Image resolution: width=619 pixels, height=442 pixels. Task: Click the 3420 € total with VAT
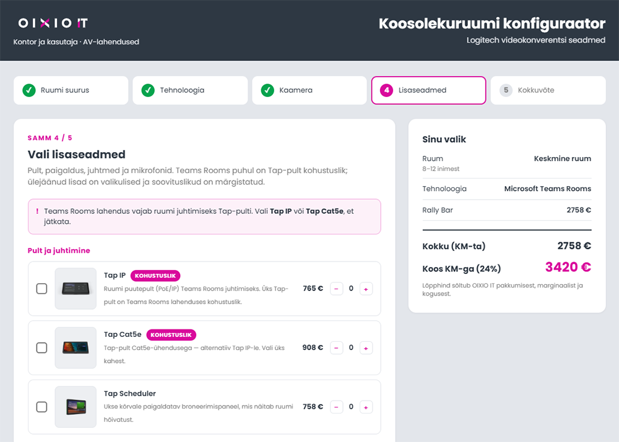click(568, 267)
